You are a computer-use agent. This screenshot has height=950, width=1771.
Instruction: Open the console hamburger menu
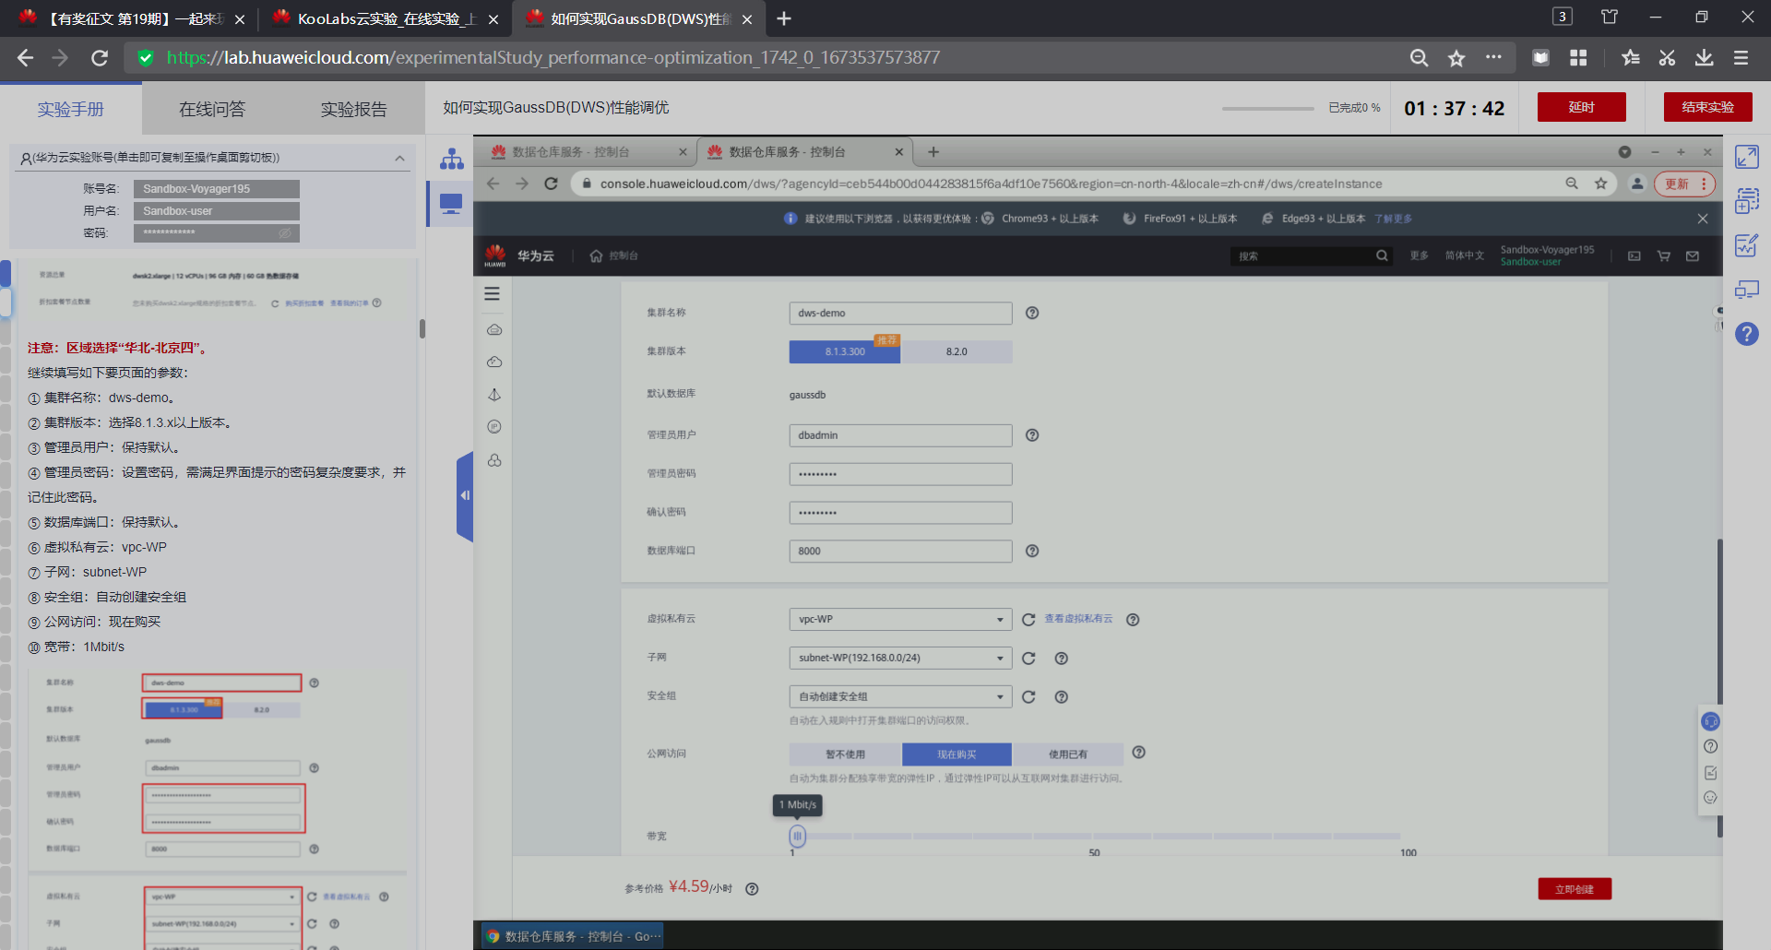pos(493,293)
